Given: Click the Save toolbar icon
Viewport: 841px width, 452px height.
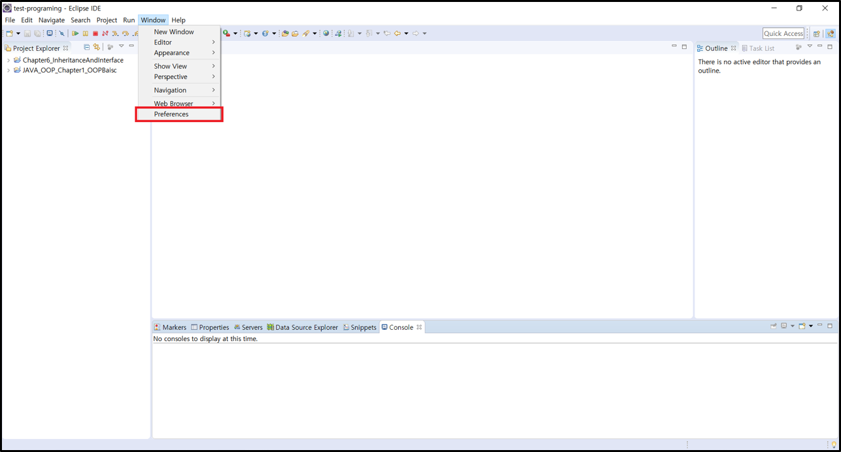Looking at the screenshot, I should 27,33.
